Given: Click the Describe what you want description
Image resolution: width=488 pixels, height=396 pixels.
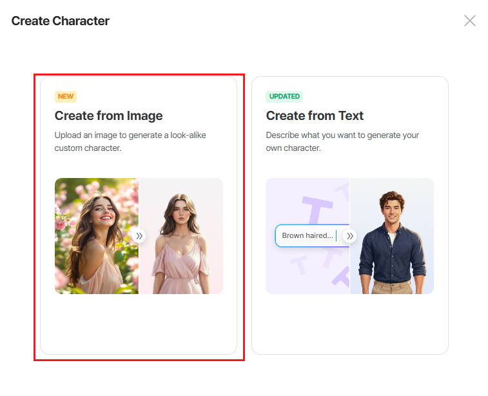Looking at the screenshot, I should coord(342,142).
